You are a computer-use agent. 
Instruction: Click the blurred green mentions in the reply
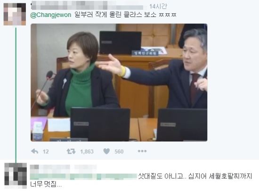(x=83, y=176)
